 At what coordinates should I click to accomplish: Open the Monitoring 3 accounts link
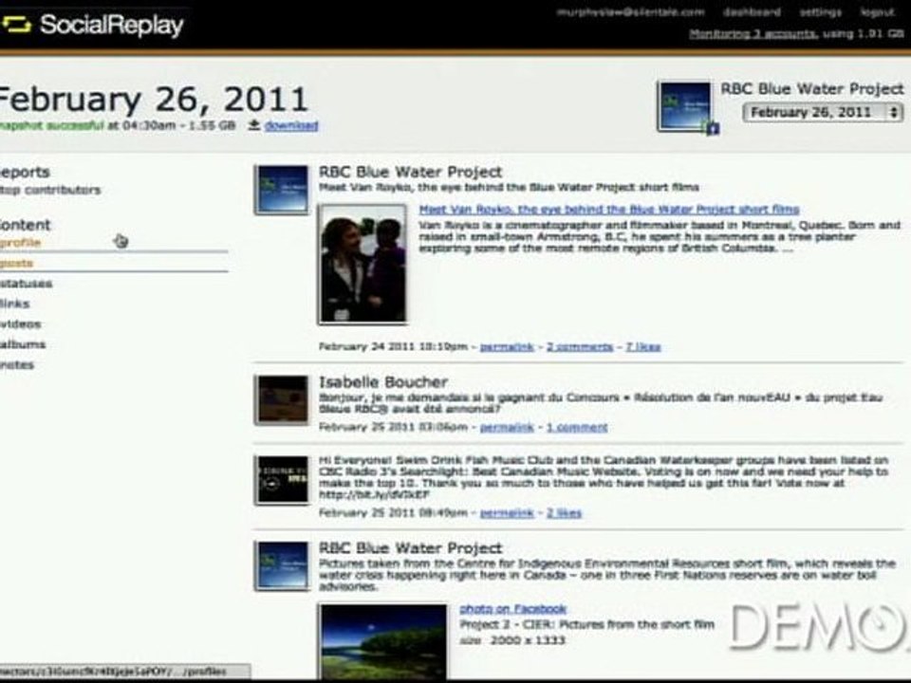point(753,34)
